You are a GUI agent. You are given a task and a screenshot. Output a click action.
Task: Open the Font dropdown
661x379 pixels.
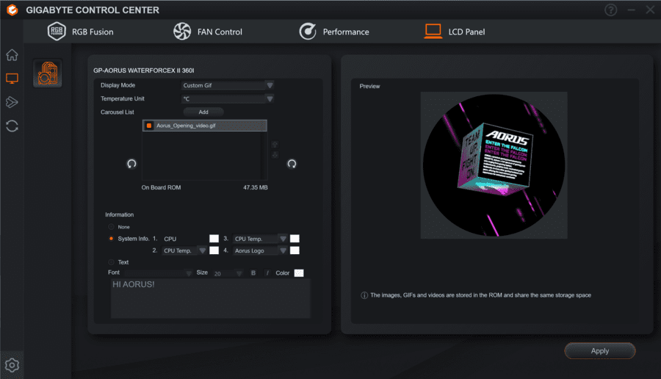click(x=159, y=273)
